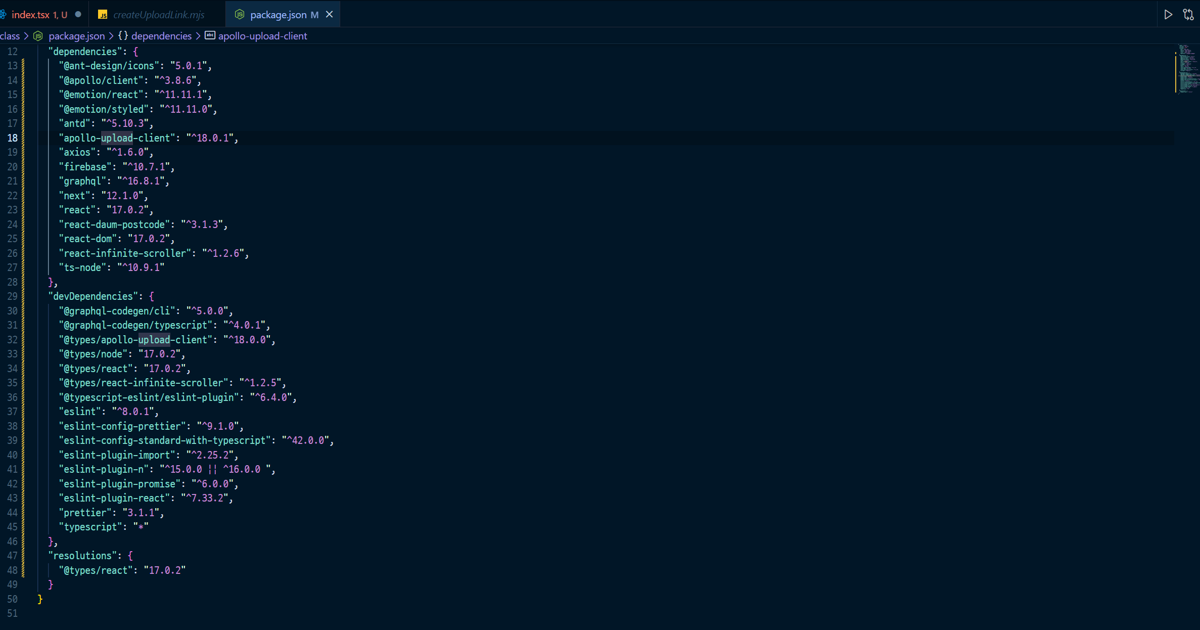
Task: Click the "firebase" key
Action: point(85,167)
